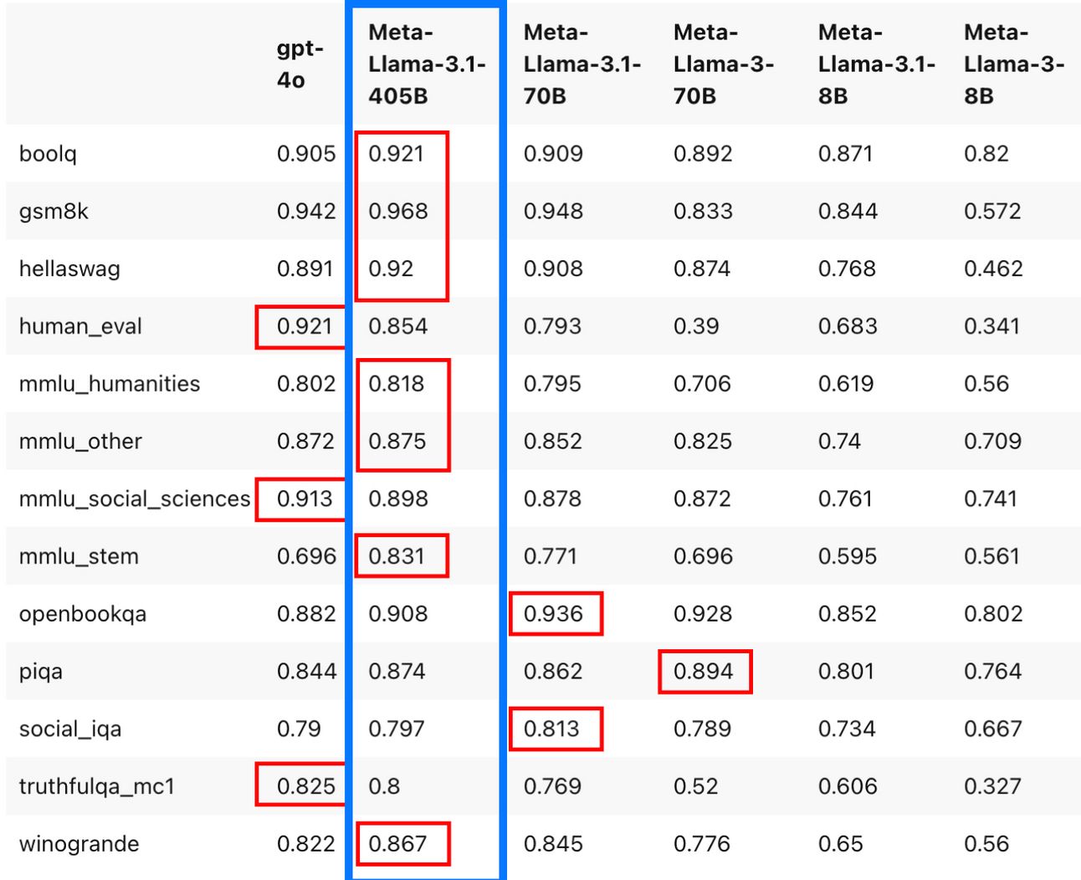Click the mmlu_stem score 0.831

(397, 556)
